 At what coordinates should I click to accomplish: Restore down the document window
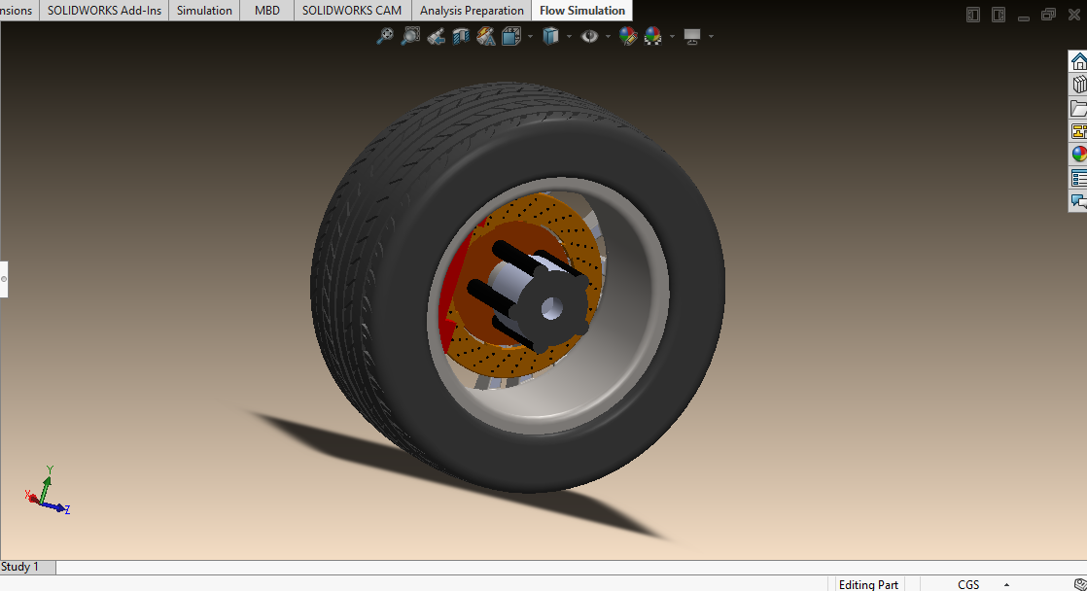coord(1048,15)
